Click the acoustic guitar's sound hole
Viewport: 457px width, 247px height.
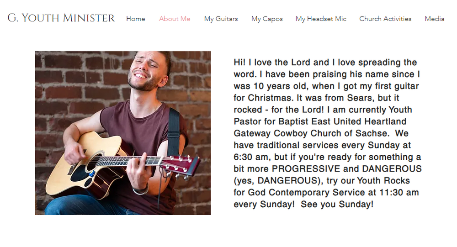click(x=94, y=162)
